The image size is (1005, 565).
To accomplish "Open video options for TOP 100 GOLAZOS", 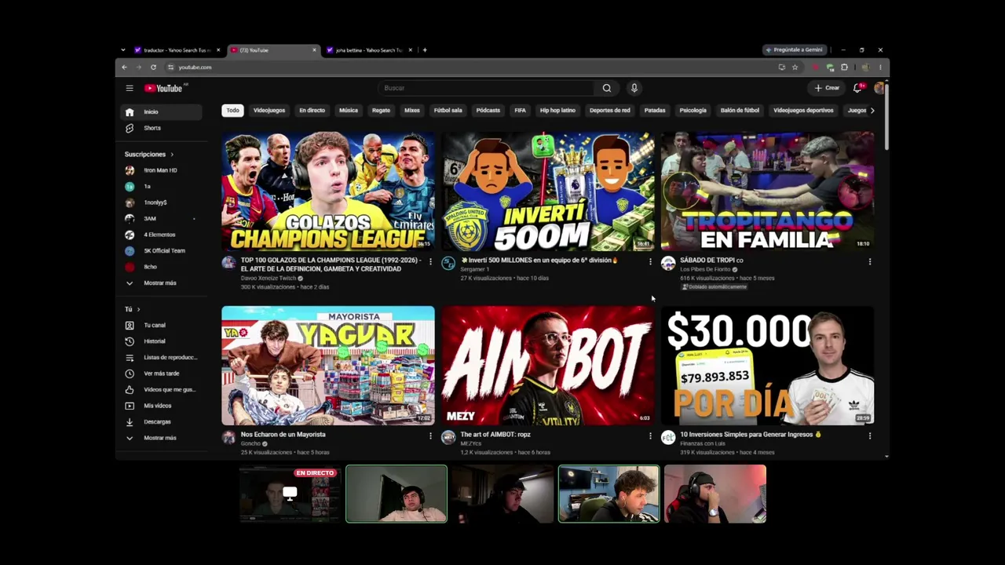I will (x=430, y=261).
